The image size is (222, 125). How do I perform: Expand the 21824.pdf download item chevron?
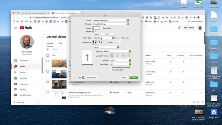point(37,102)
